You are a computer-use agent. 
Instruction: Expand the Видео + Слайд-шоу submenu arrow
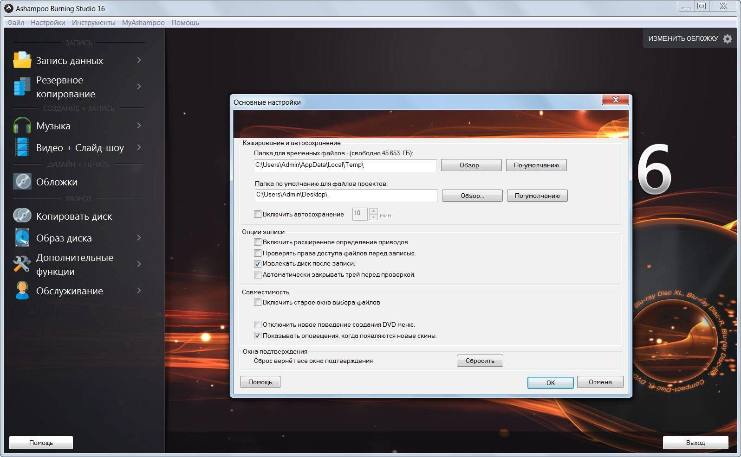pyautogui.click(x=139, y=147)
